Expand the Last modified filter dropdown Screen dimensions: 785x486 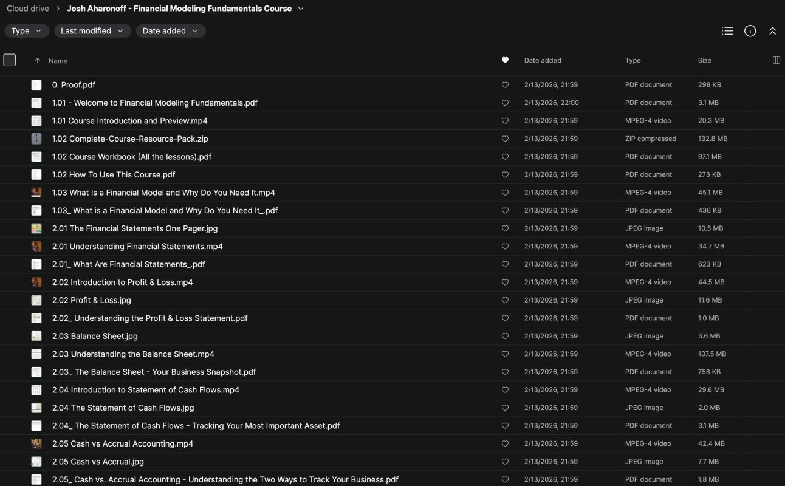tap(92, 31)
